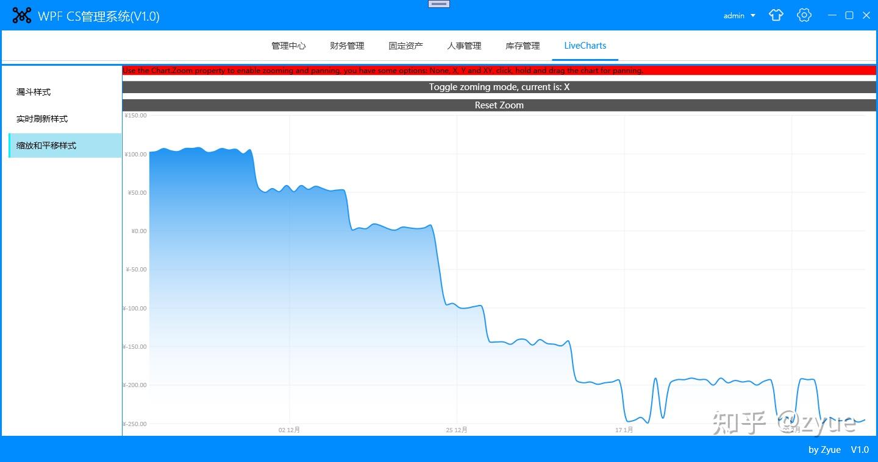This screenshot has height=462, width=878.
Task: Select 漏斗样式 in the sidebar
Action: [x=32, y=92]
